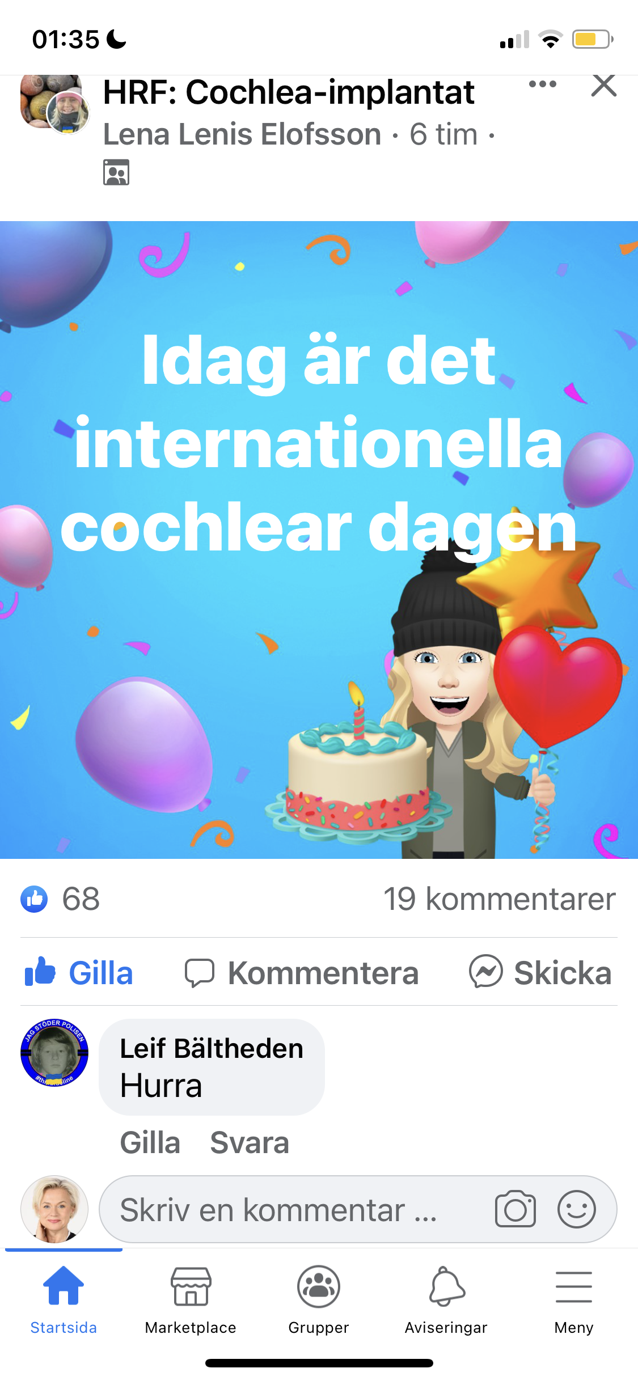
Task: Reply to Leif Bältheden's comment with Svara
Action: 250,1142
